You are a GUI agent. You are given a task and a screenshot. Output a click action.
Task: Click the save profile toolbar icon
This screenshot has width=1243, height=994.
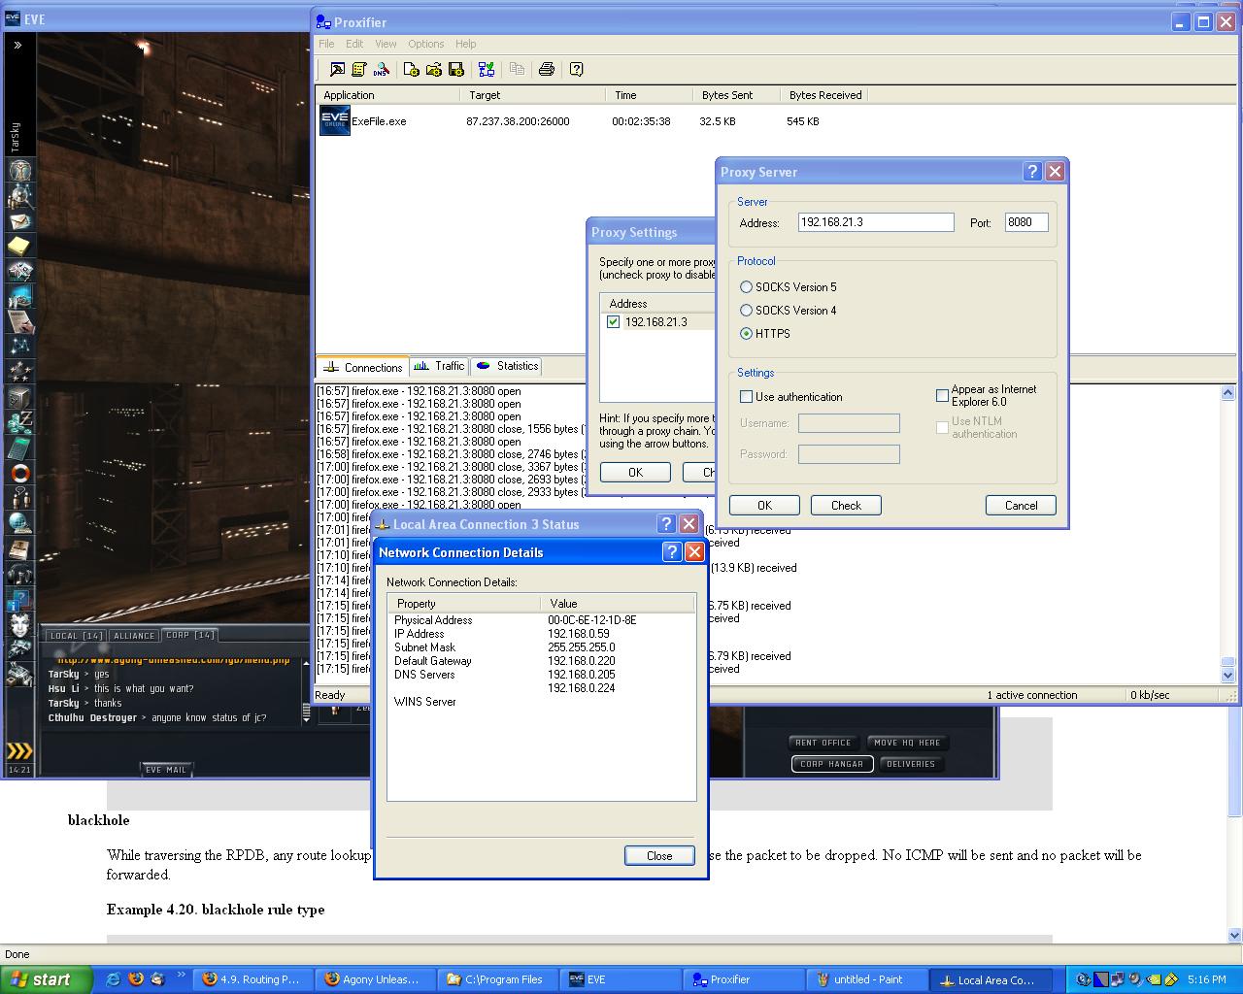(x=455, y=70)
